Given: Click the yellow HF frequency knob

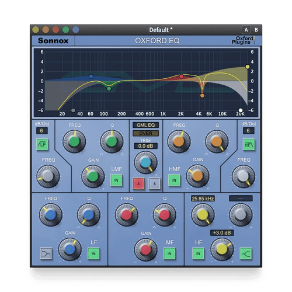Looking at the screenshot, I should point(203,215).
